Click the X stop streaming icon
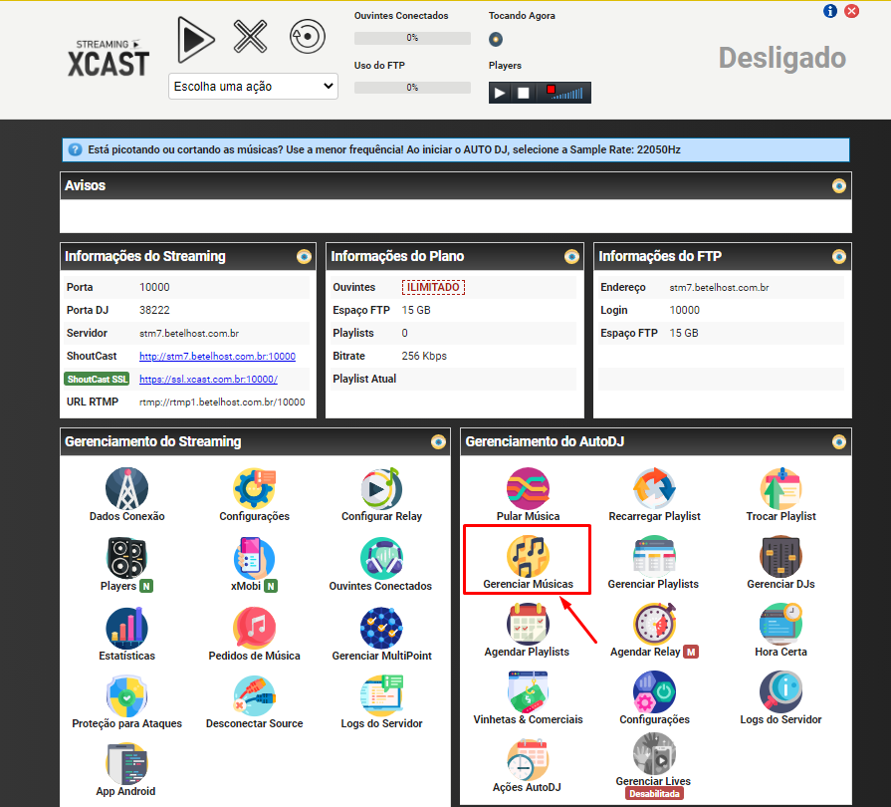891x807 pixels. (251, 38)
